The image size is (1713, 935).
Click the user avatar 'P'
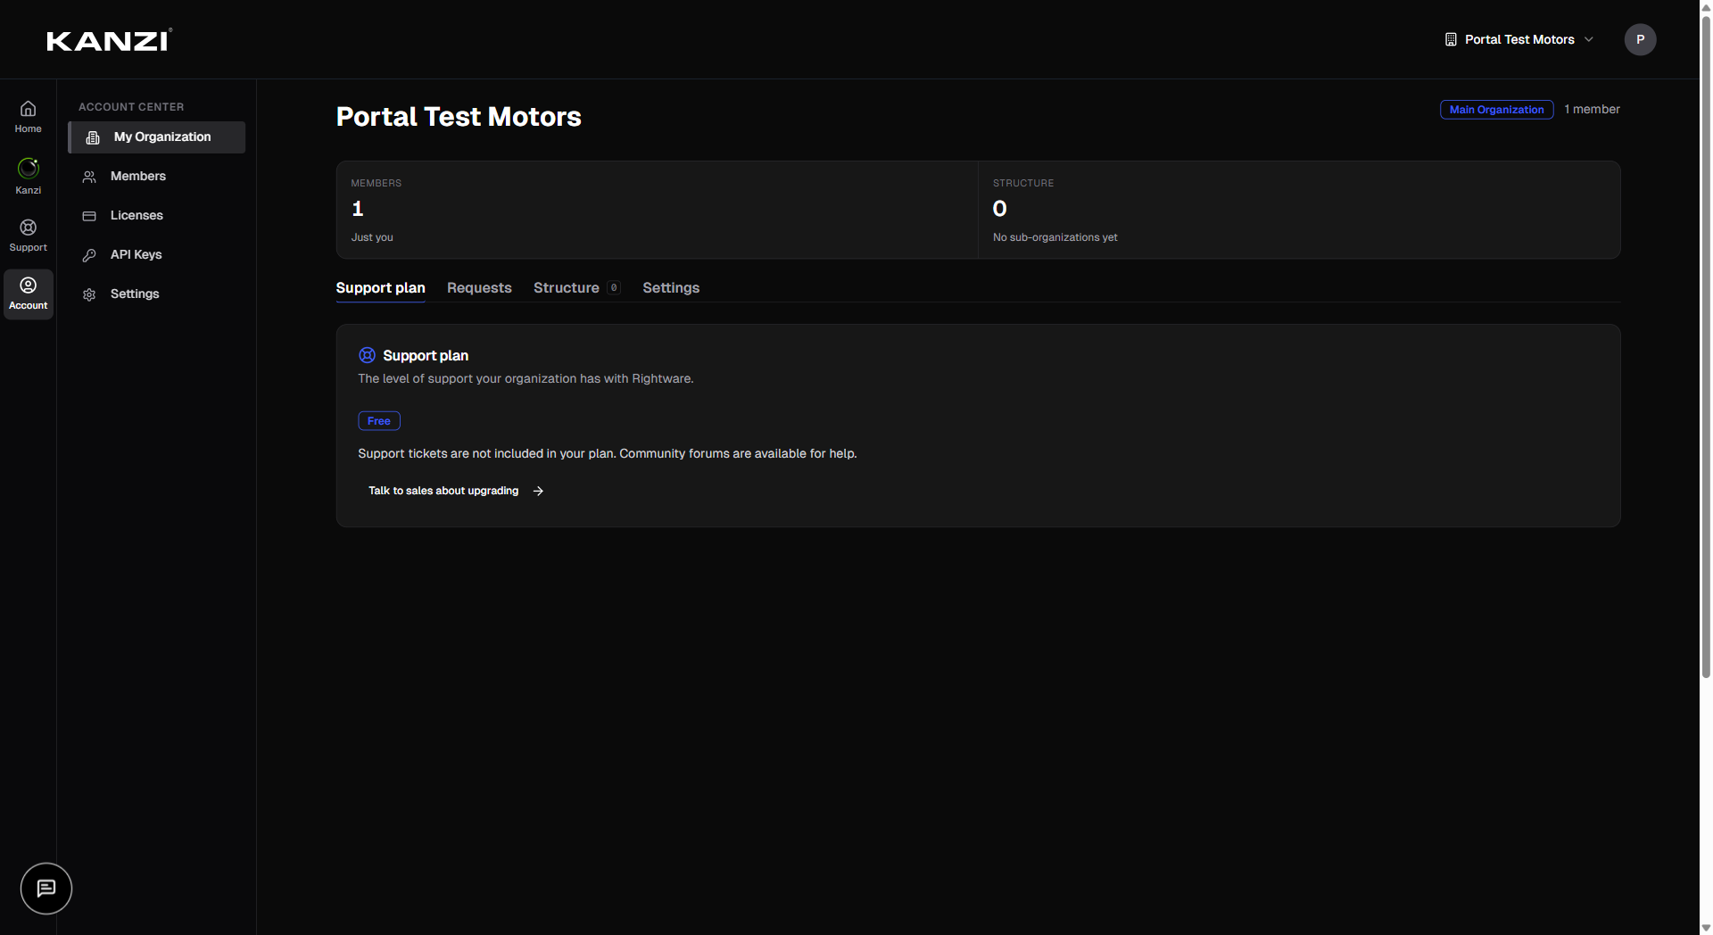1640,39
